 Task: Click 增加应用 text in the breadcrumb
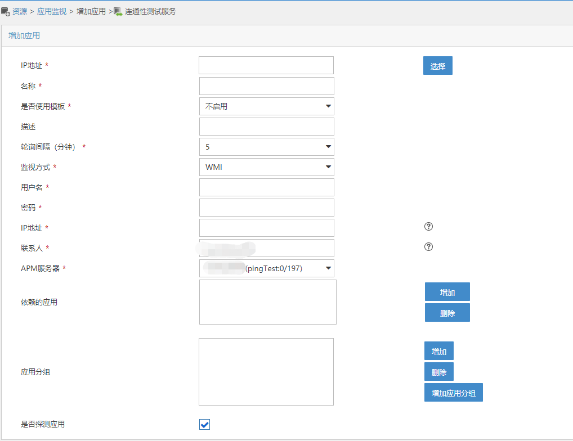pyautogui.click(x=91, y=11)
